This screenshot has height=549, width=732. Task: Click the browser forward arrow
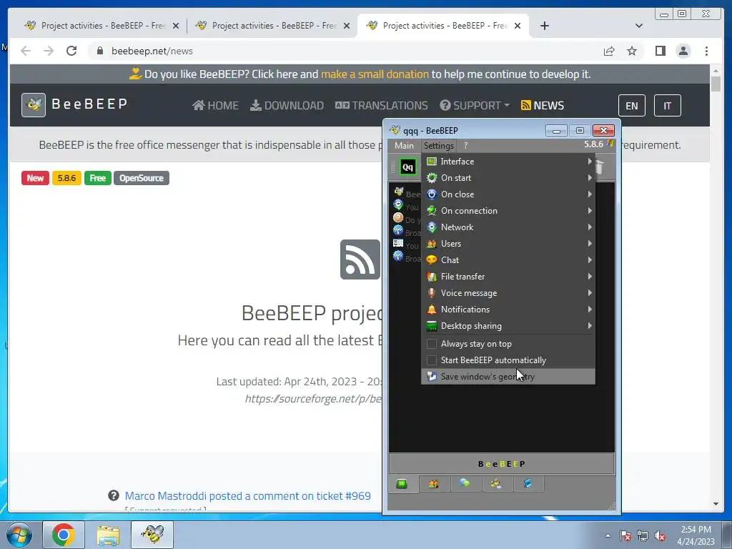coord(49,51)
